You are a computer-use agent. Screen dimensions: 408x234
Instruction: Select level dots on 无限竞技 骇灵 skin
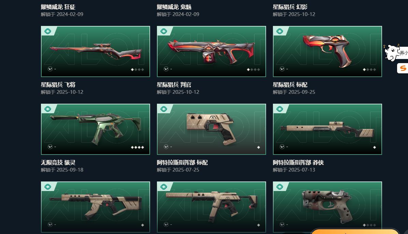coord(137,147)
